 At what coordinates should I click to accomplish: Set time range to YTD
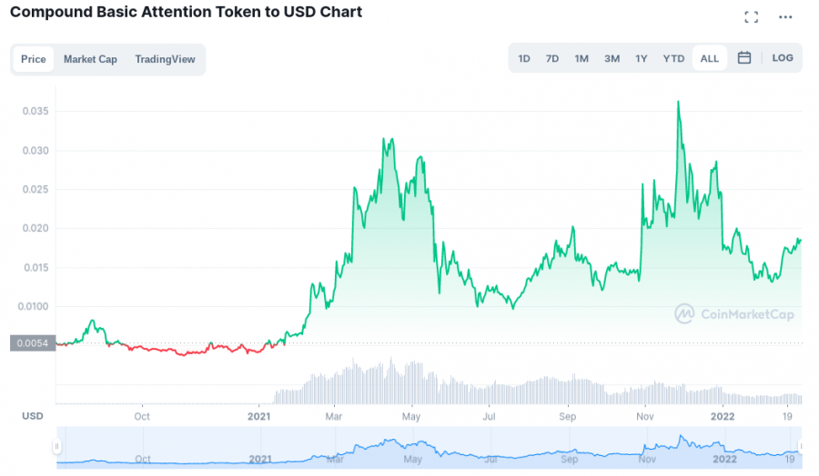click(673, 59)
